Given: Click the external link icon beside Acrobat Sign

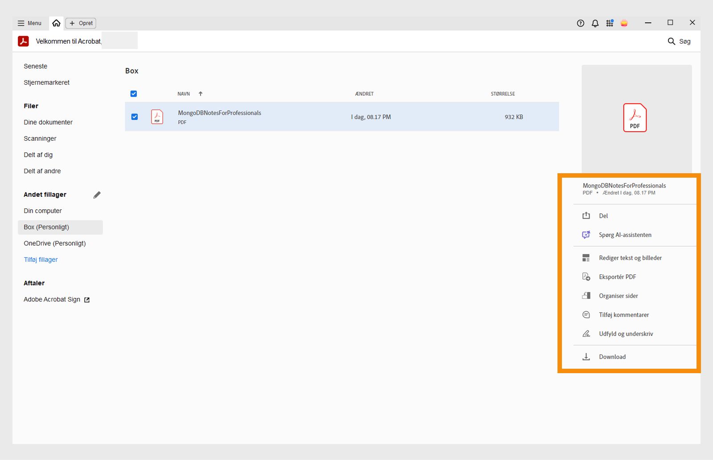Looking at the screenshot, I should pos(87,300).
